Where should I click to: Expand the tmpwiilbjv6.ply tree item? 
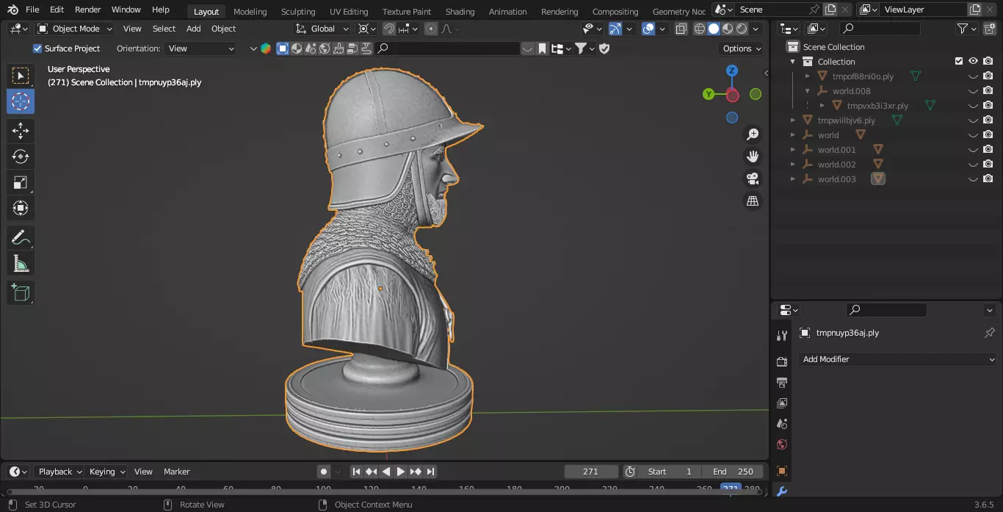tap(793, 120)
